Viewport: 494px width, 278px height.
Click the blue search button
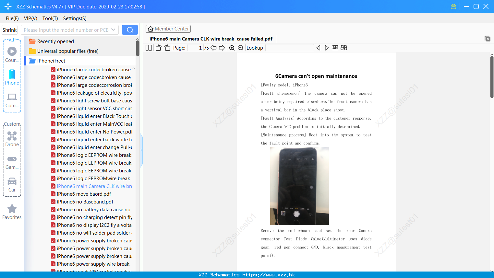130,30
